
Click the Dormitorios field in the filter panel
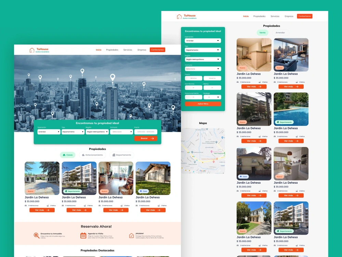pos(194,88)
